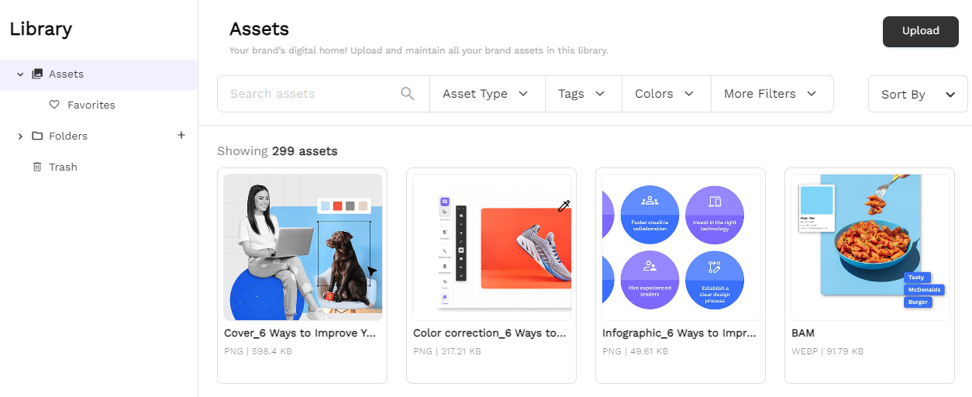Screen dimensions: 972x397
Task: Click the Assets image icon in sidebar
Action: point(37,74)
